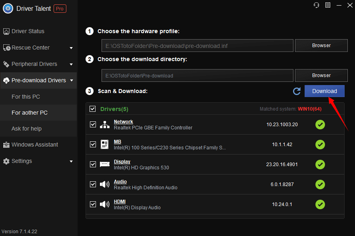Click the Audio speaker icon

(105, 184)
